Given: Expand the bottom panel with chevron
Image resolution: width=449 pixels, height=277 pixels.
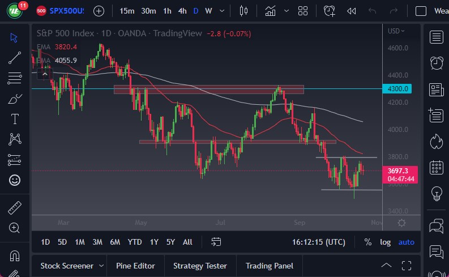Looking at the screenshot, I should [386, 266].
